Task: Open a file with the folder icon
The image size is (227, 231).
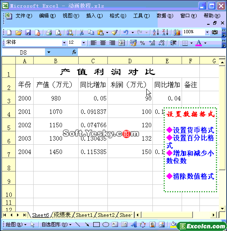Action: coord(19,32)
